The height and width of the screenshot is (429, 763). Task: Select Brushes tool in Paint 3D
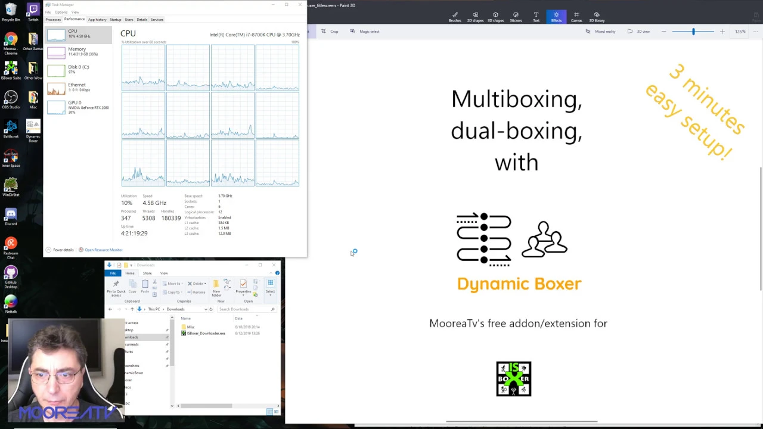(x=455, y=17)
